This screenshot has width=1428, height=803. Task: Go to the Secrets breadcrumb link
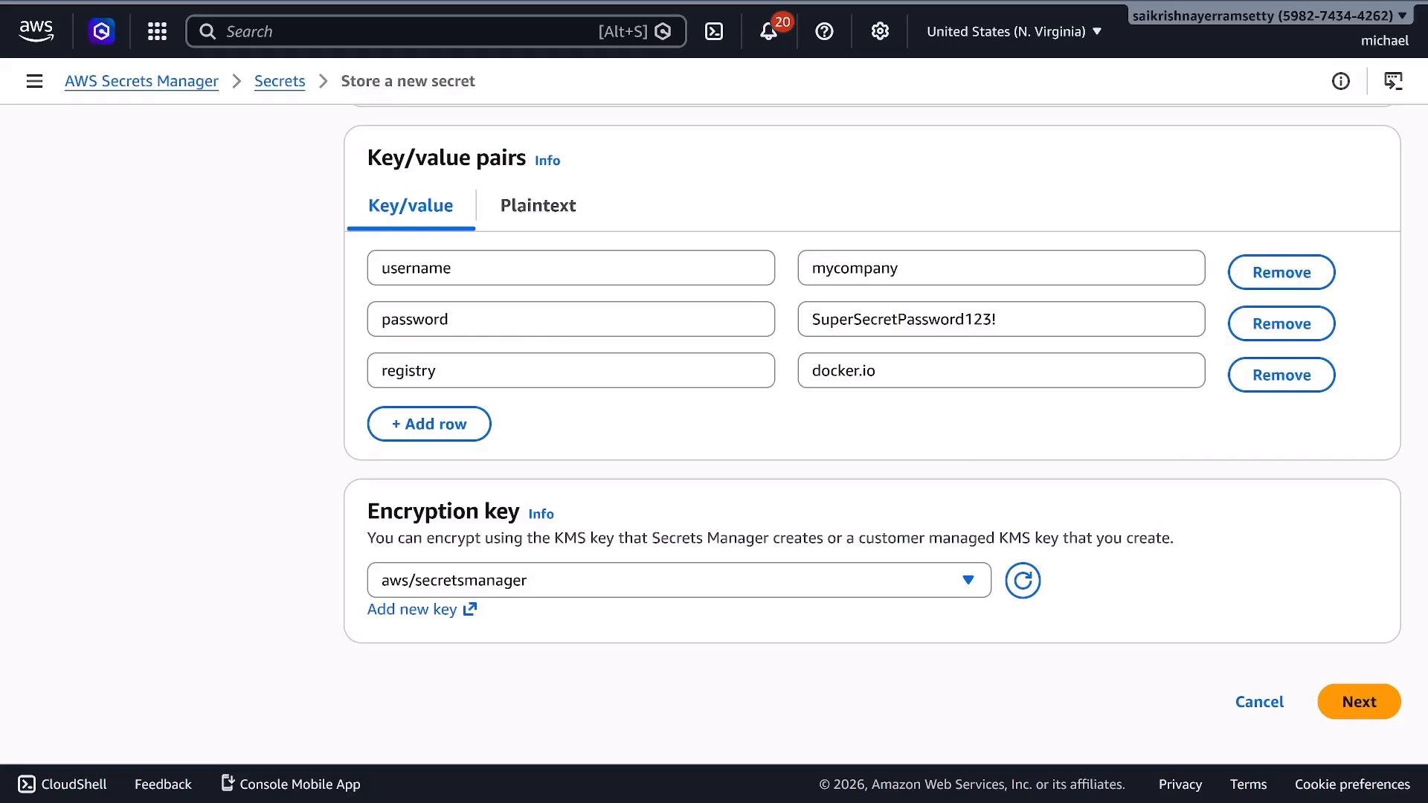point(280,81)
